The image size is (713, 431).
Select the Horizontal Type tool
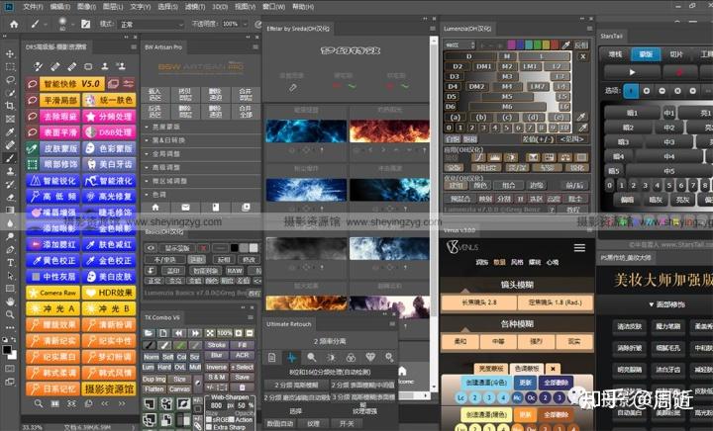coord(10,262)
